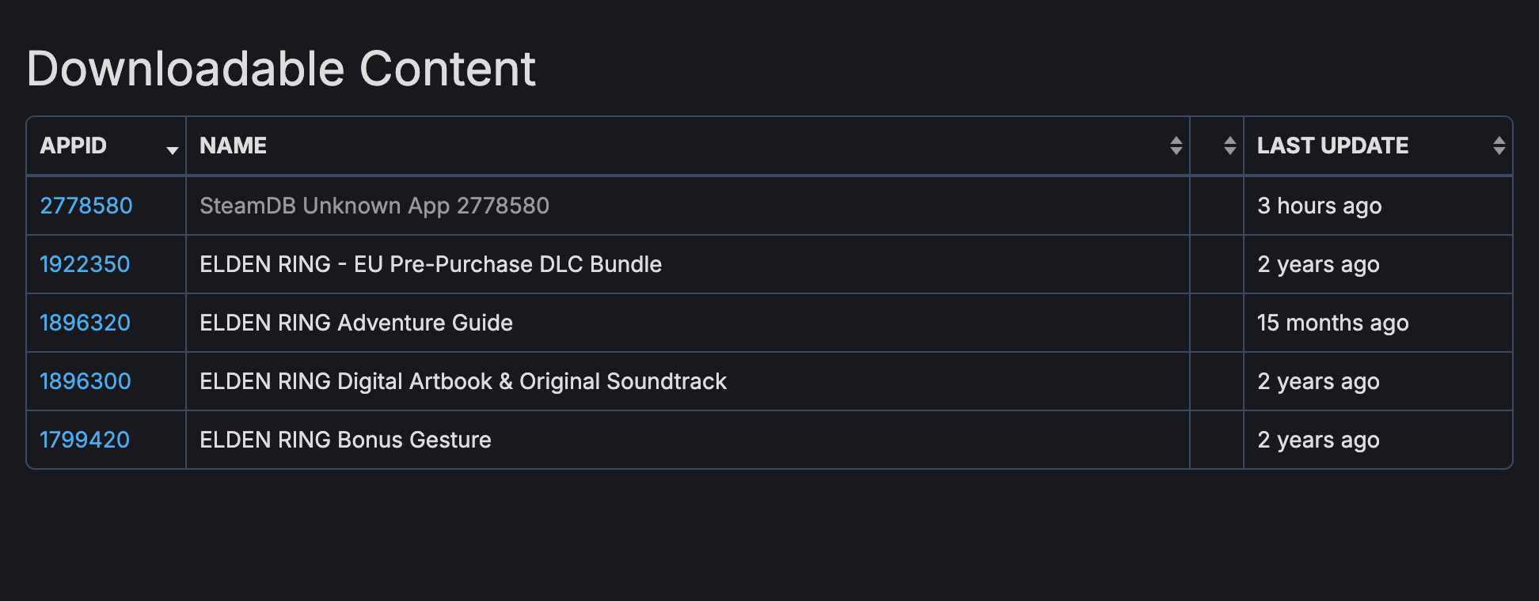The width and height of the screenshot is (1539, 601).
Task: Select Digital Artbook & Original Soundtrack row
Action: [x=462, y=381]
